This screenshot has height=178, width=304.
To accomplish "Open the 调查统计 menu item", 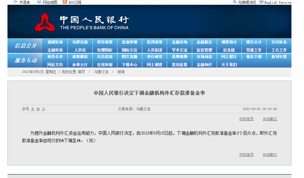I will click(x=229, y=42).
